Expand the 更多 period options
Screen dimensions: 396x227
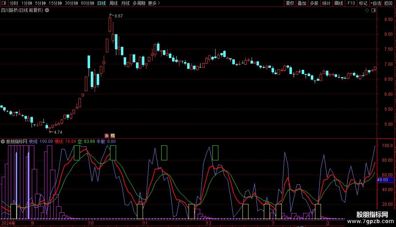point(154,3)
